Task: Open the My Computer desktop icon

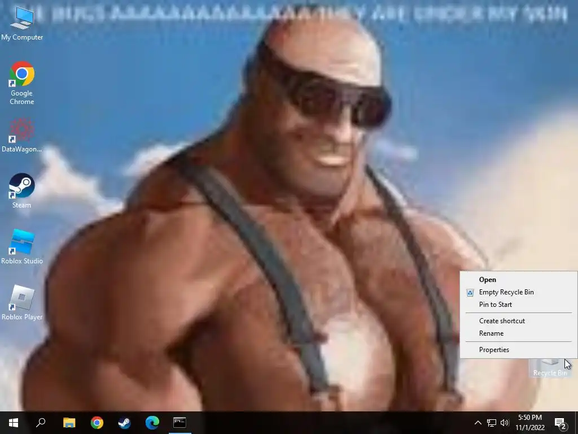Action: click(x=22, y=23)
